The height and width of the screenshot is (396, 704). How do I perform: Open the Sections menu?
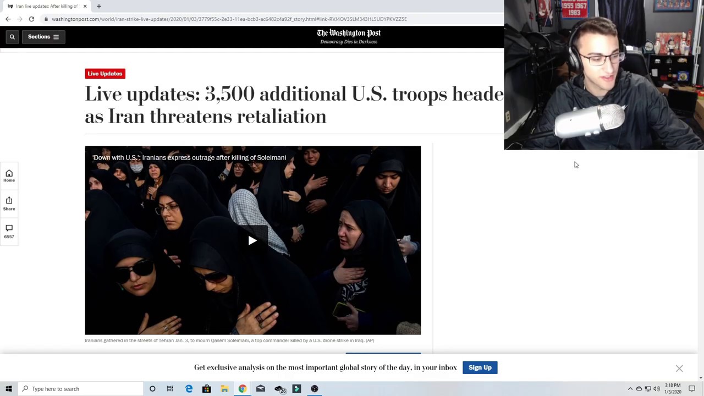(43, 37)
